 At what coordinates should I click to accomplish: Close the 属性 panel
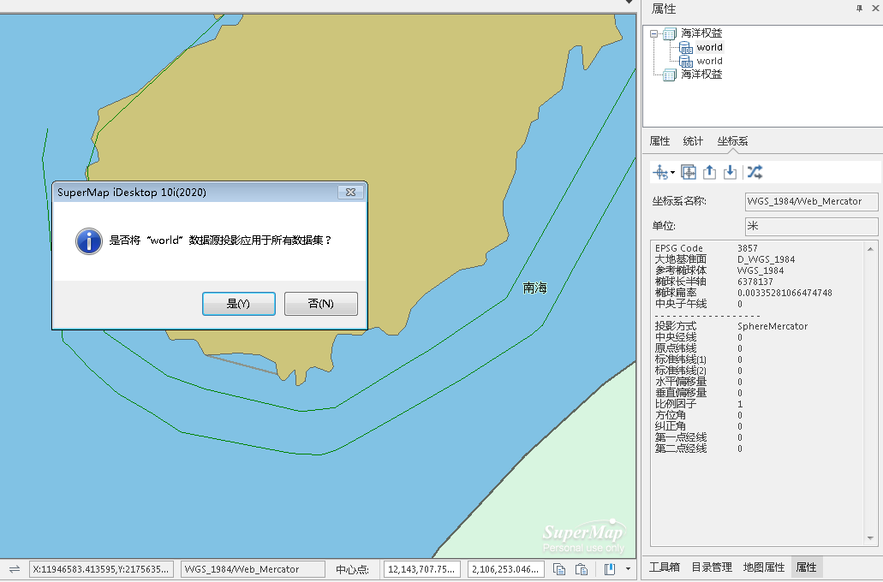[875, 9]
